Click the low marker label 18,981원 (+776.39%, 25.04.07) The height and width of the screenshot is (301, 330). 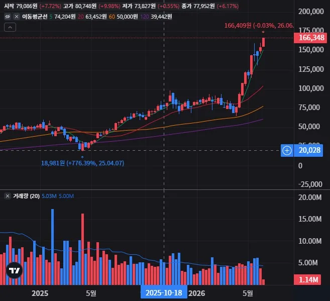point(82,163)
